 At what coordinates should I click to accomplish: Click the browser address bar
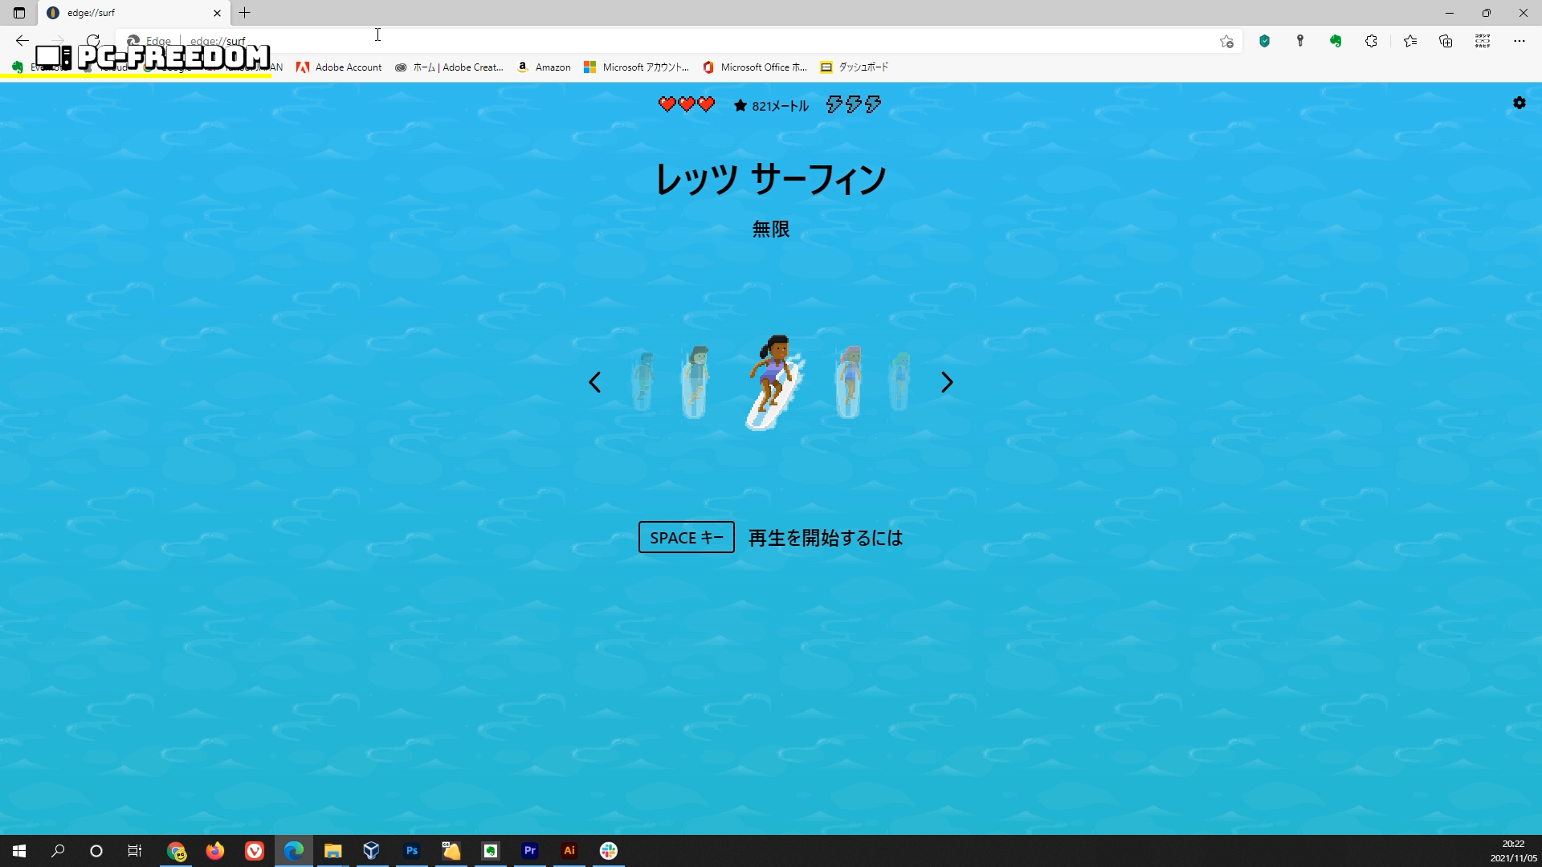(642, 41)
